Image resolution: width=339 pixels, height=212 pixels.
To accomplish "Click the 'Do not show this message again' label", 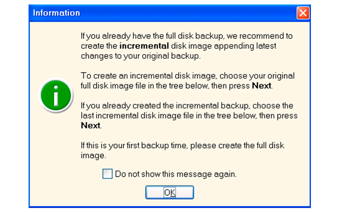I will point(176,174).
